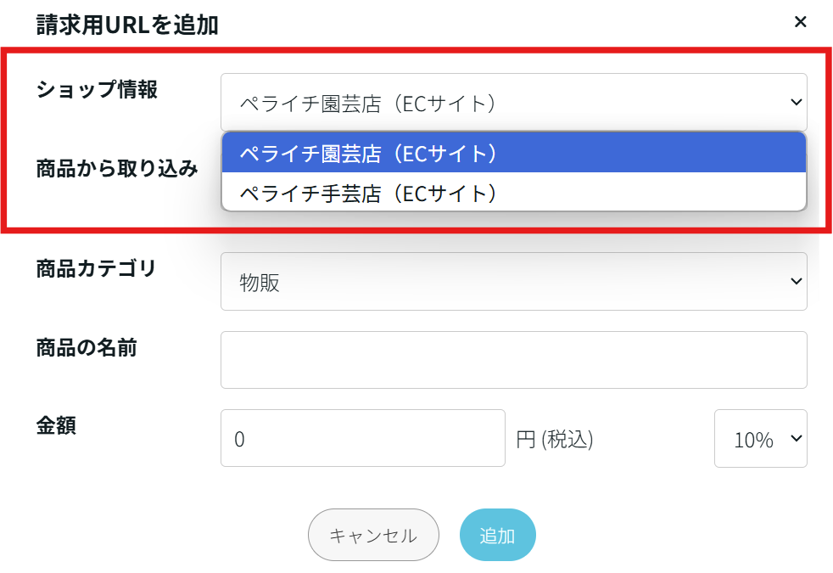This screenshot has width=833, height=573.
Task: Click the 商品カテゴリ label
Action: tap(96, 269)
